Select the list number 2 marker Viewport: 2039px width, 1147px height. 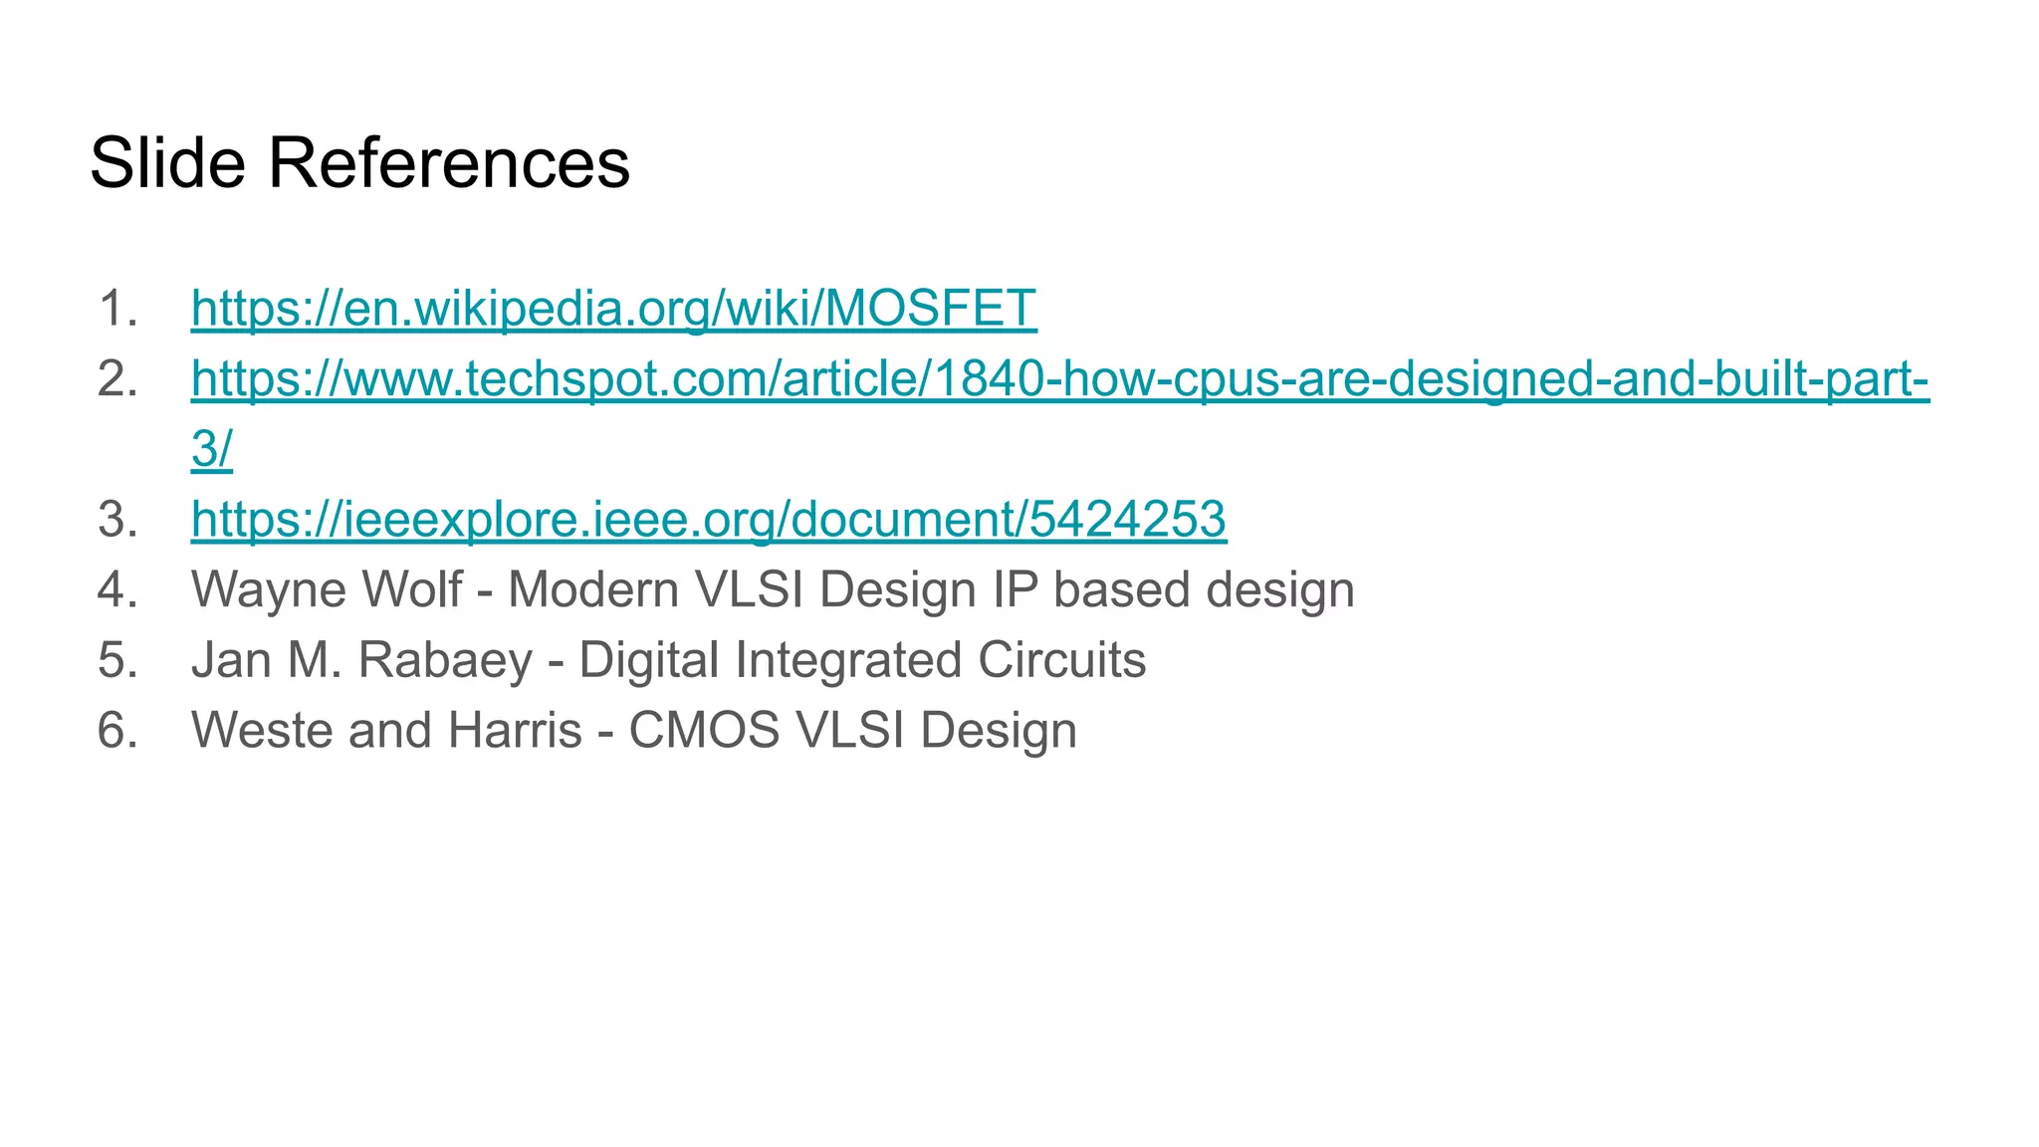117,378
